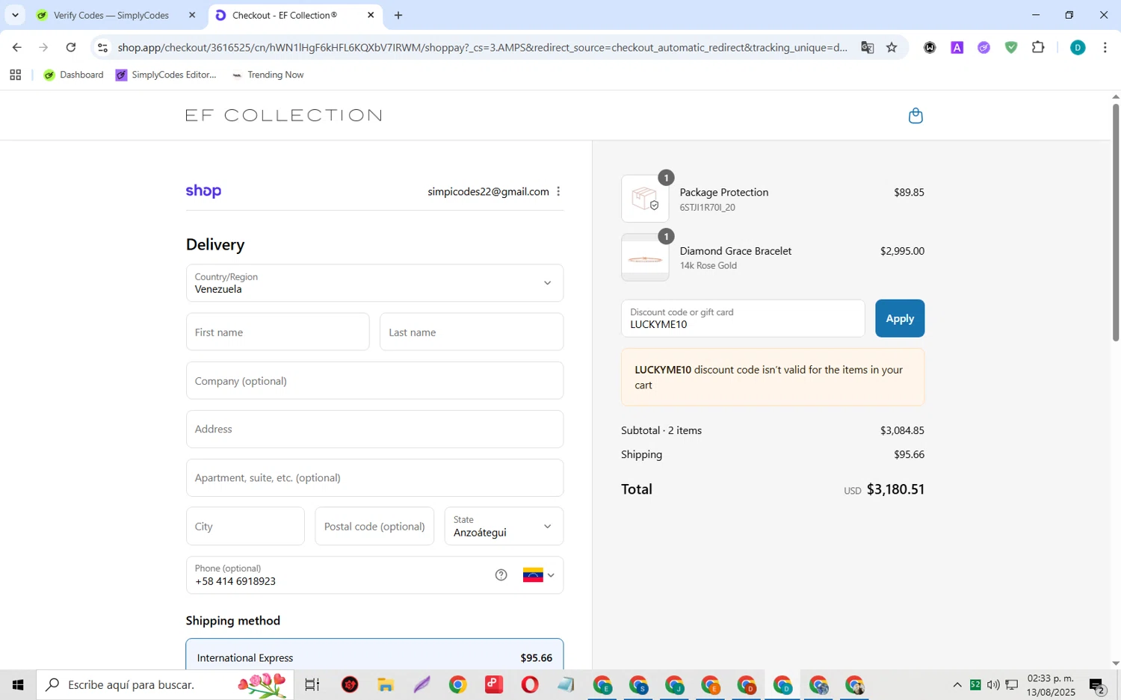This screenshot has width=1121, height=700.
Task: Open Chrome three-dot menu
Action: point(1105,48)
